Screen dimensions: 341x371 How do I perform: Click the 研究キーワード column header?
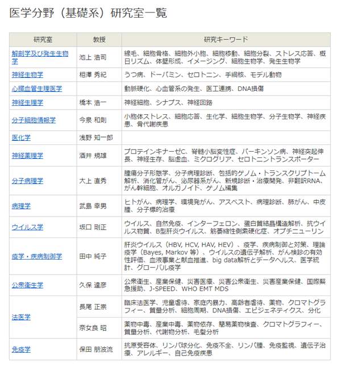(x=226, y=39)
